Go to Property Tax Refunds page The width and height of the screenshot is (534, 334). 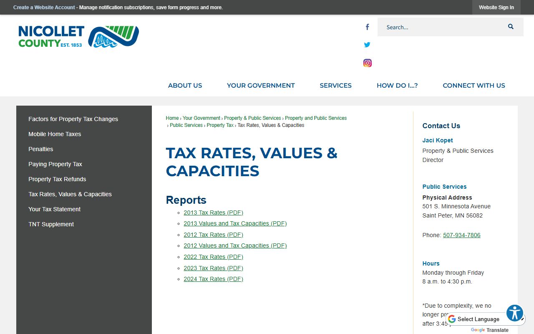click(57, 179)
